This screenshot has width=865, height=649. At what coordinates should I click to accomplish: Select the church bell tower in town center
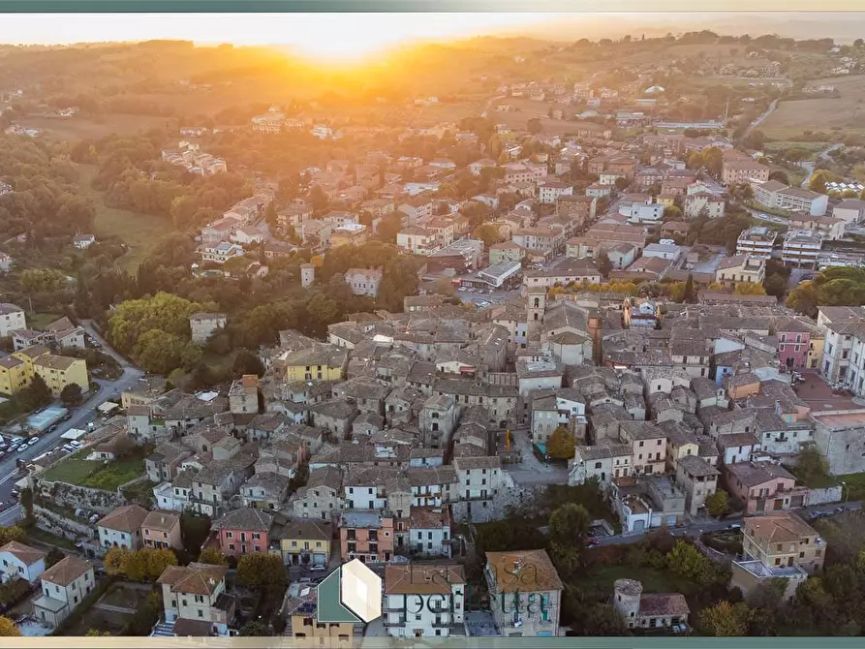tap(536, 302)
